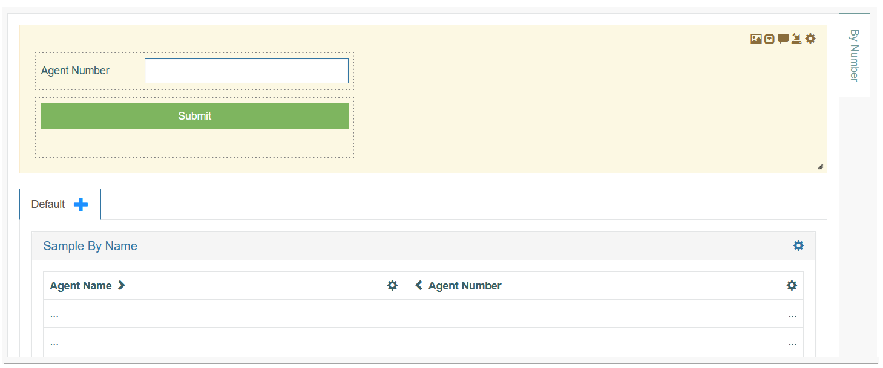883x368 pixels.
Task: Add a new tab with the blue plus icon
Action: pos(80,205)
